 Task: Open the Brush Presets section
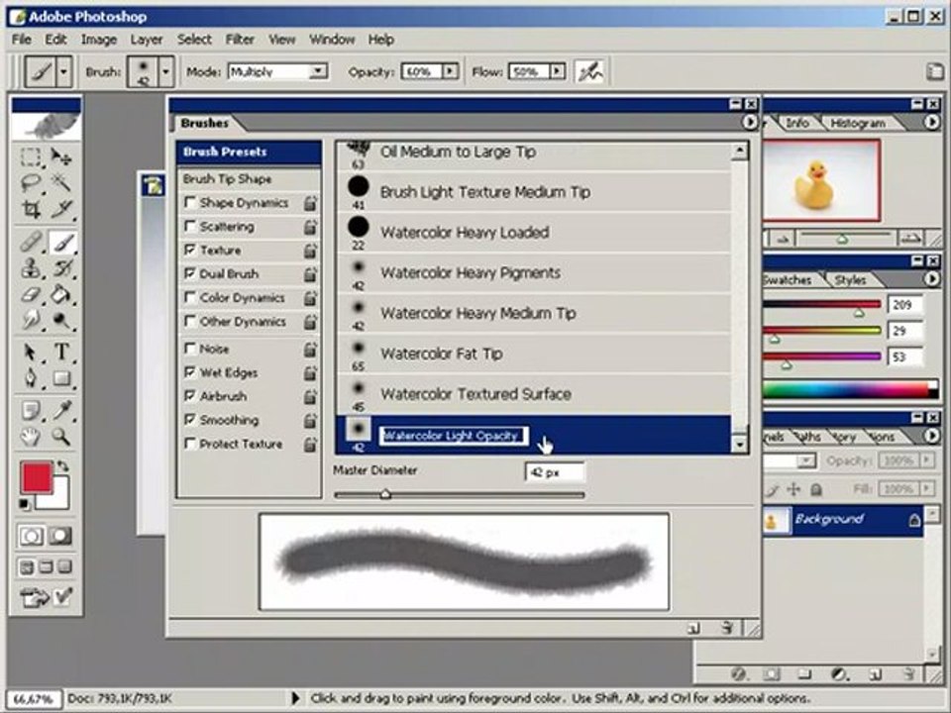[249, 152]
